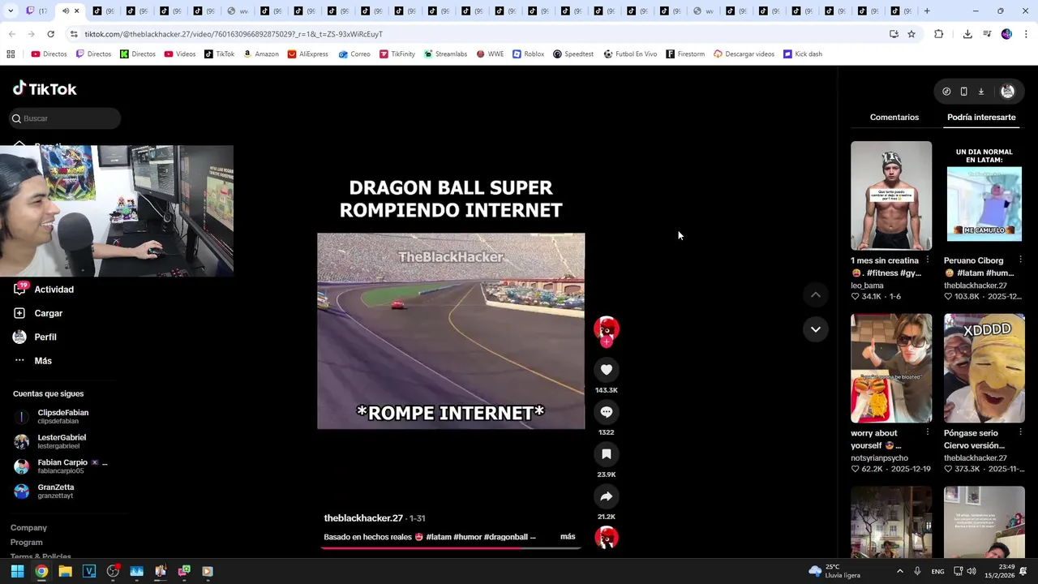Follow creator via plus badge on avatar
This screenshot has width=1038, height=584.
(x=607, y=342)
